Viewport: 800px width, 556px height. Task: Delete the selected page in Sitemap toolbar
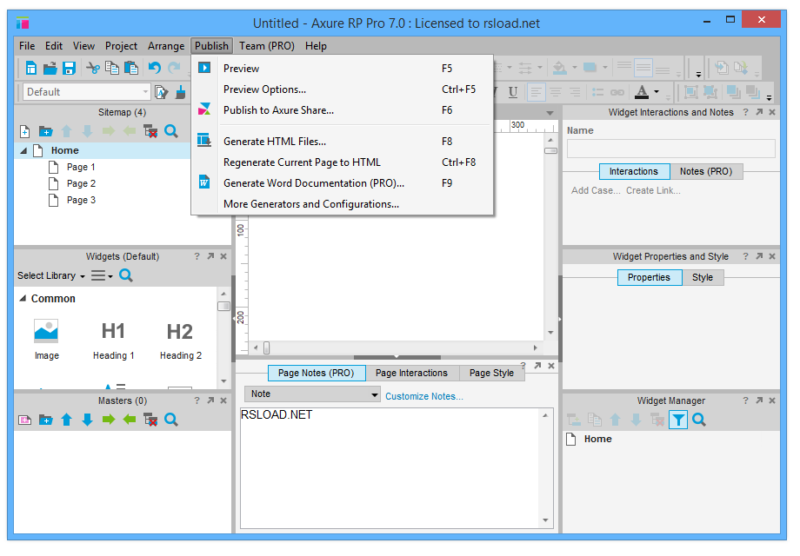[x=150, y=131]
